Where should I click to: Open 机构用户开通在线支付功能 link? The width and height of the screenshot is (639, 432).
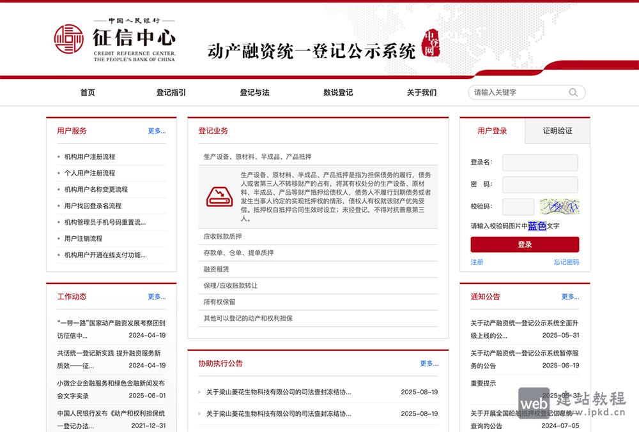pyautogui.click(x=105, y=255)
